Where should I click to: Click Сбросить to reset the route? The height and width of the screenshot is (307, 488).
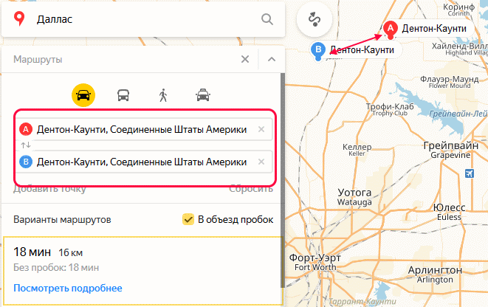click(250, 189)
